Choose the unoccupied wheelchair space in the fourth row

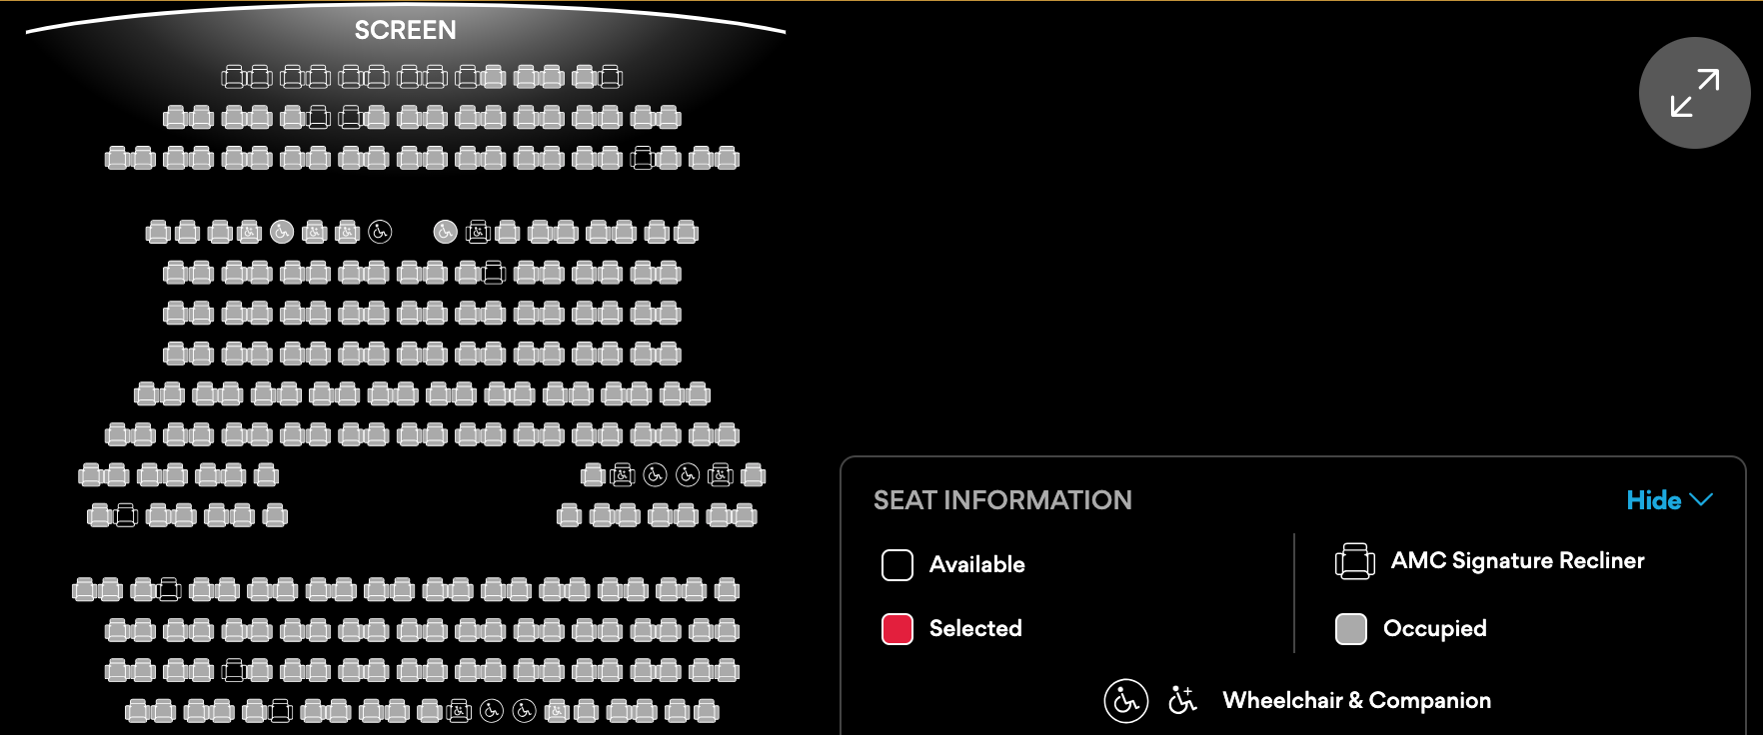(380, 233)
